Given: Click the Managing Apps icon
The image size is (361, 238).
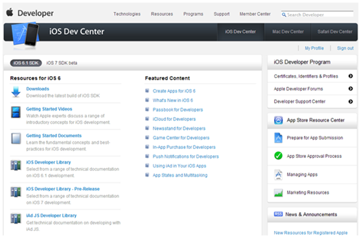Looking at the screenshot, I should coord(278,175).
